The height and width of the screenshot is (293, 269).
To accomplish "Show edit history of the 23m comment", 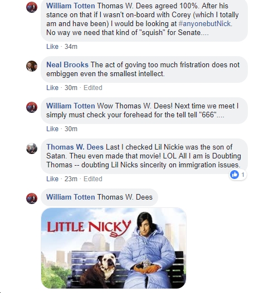I will pos(93,179).
